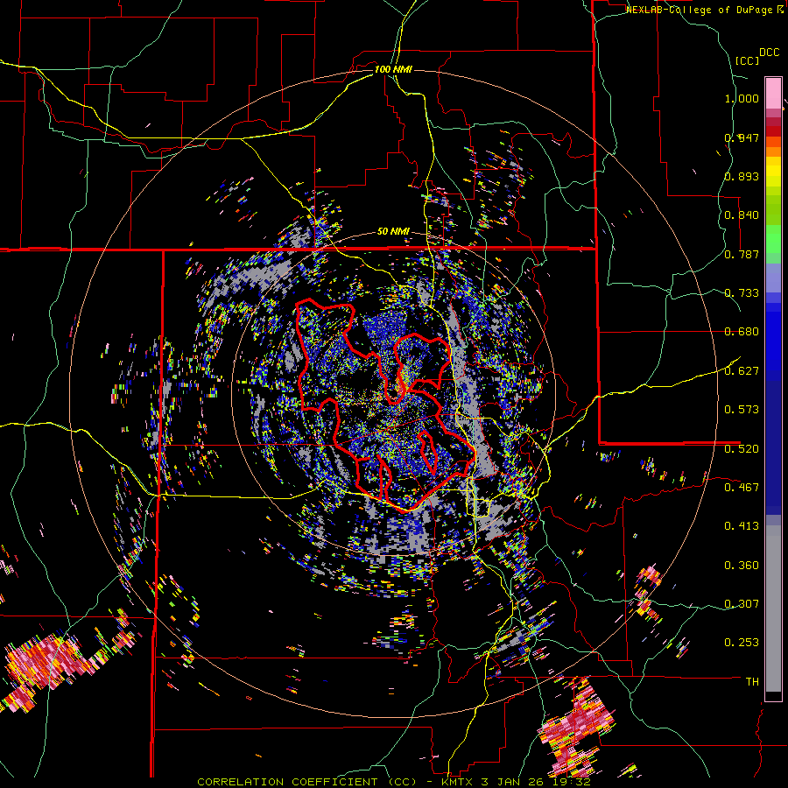Pick the pink top color bar segment
The width and height of the screenshot is (788, 788).
tap(773, 93)
